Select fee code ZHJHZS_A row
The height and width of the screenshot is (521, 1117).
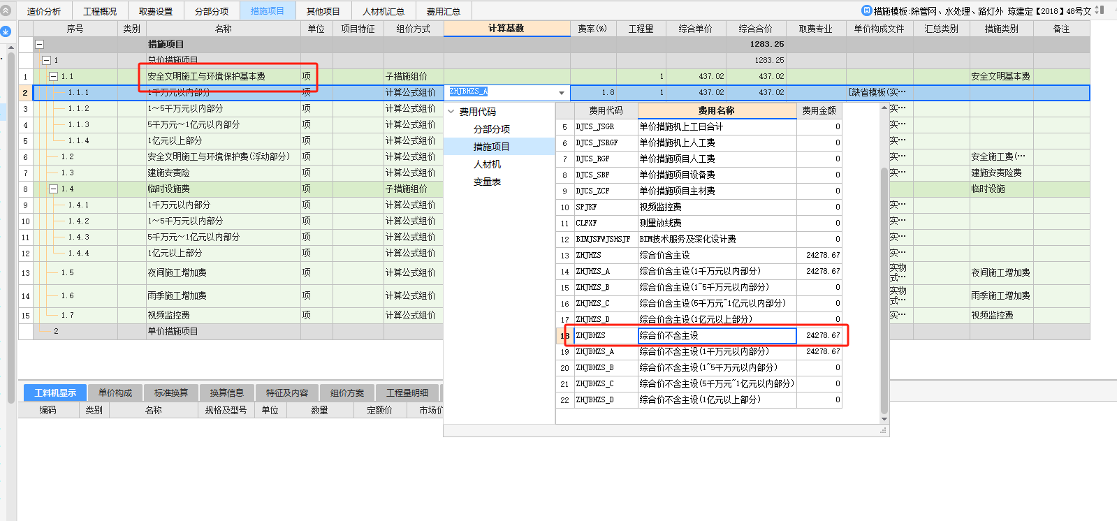[x=699, y=271]
